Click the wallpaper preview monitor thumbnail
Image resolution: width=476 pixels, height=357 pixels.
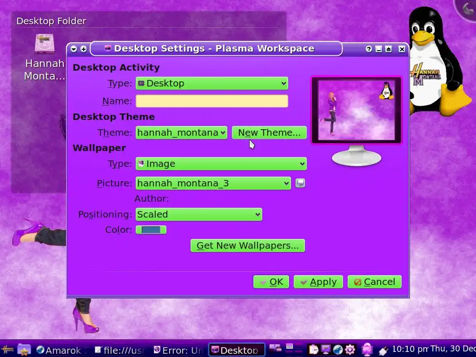tap(357, 110)
